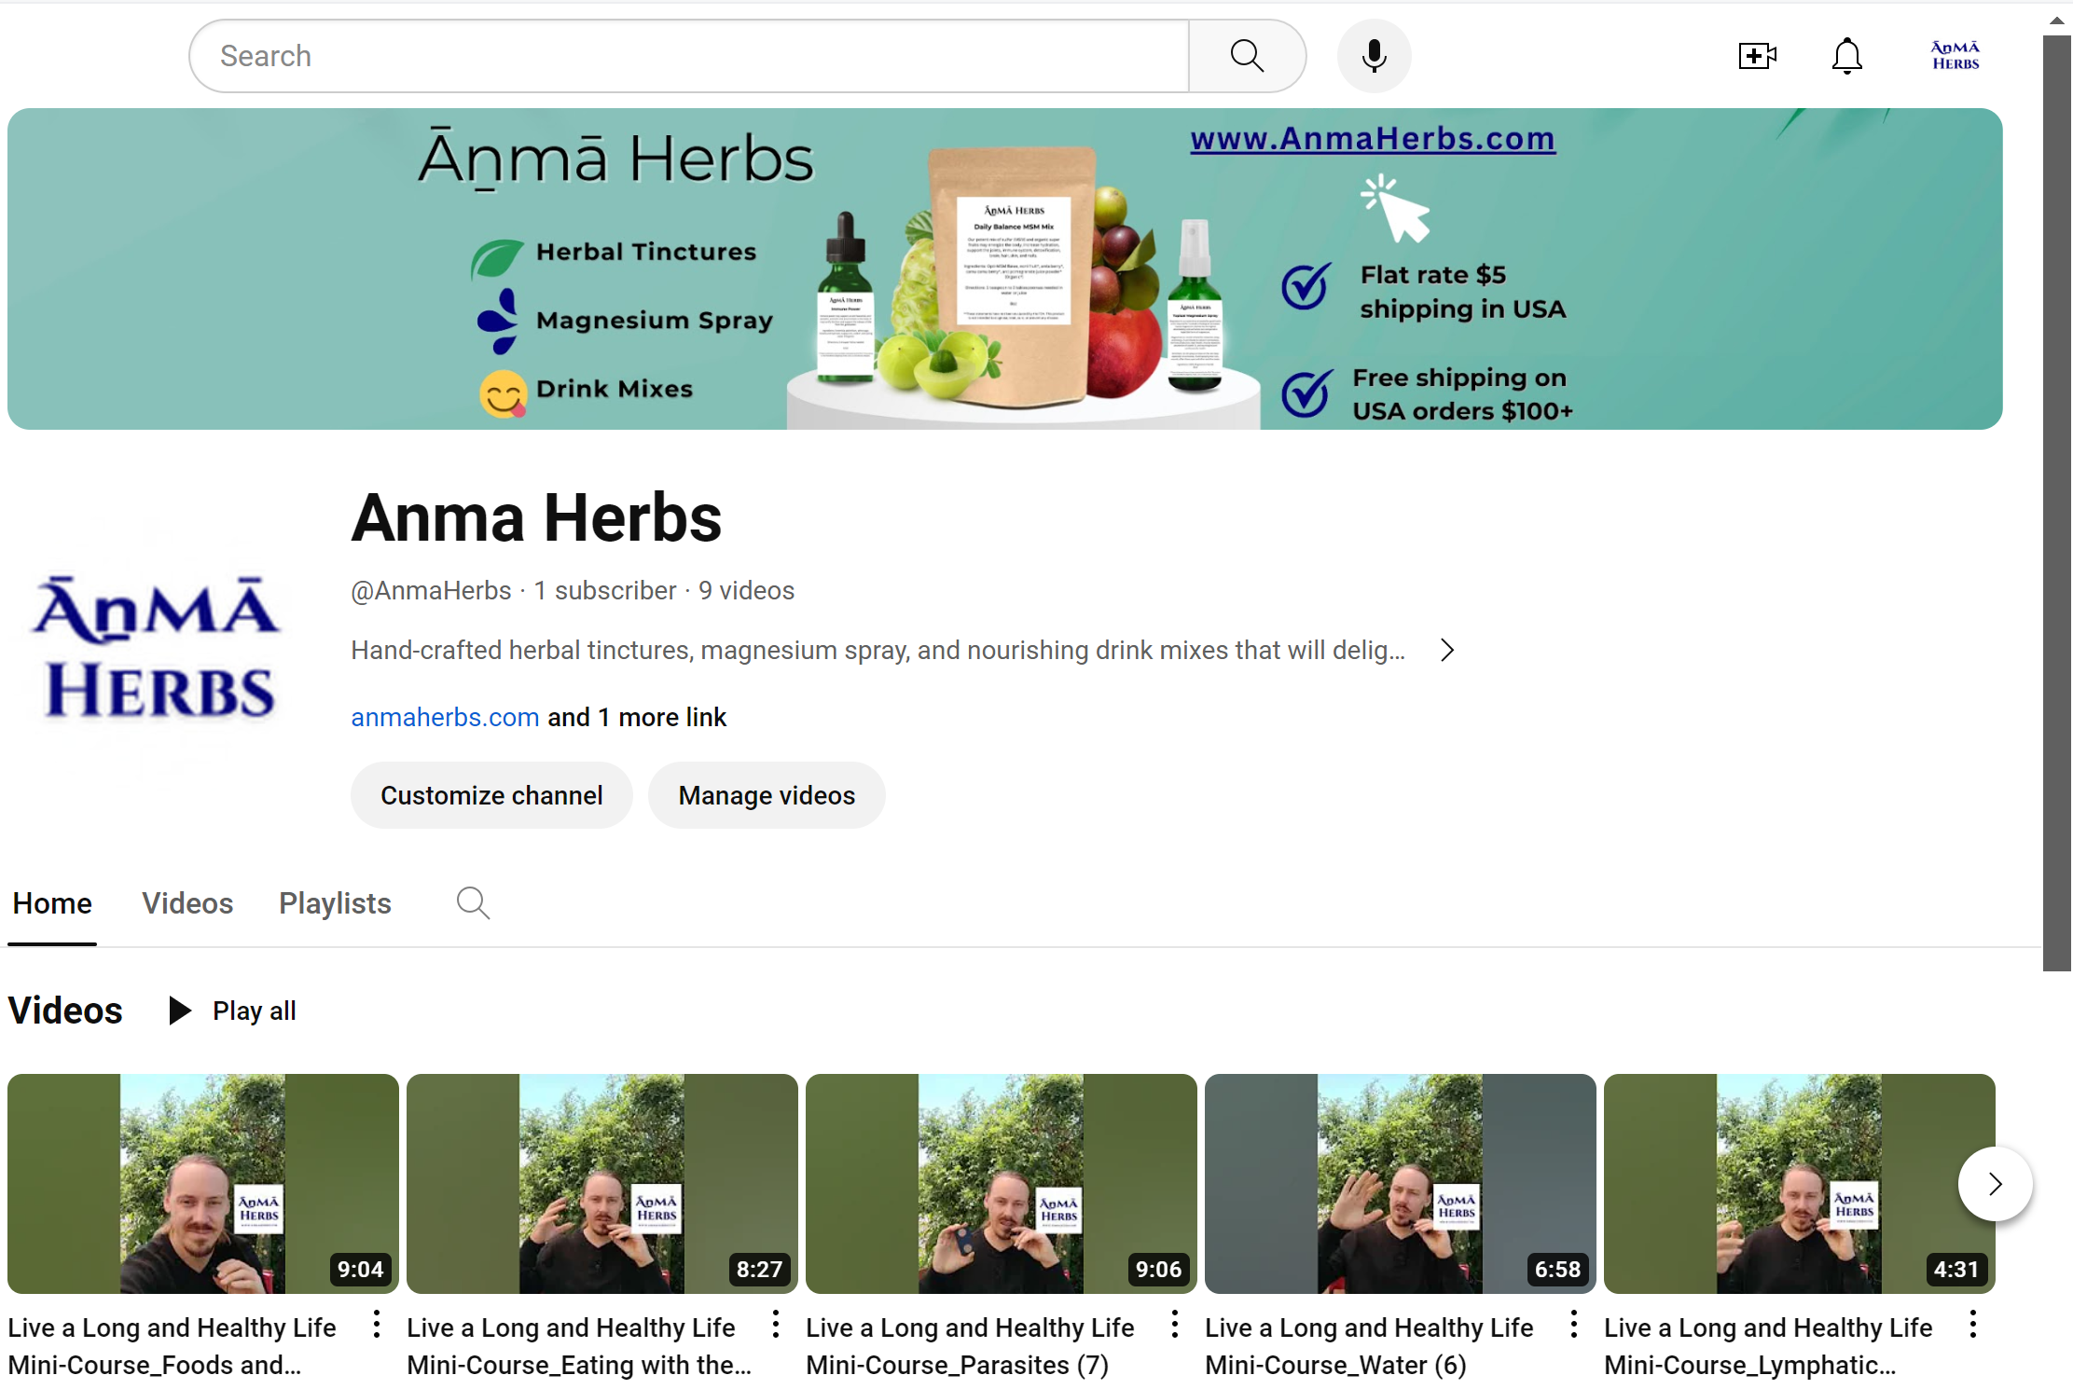
Task: Open the 9:06 Parasites video thumbnail
Action: tap(1002, 1184)
